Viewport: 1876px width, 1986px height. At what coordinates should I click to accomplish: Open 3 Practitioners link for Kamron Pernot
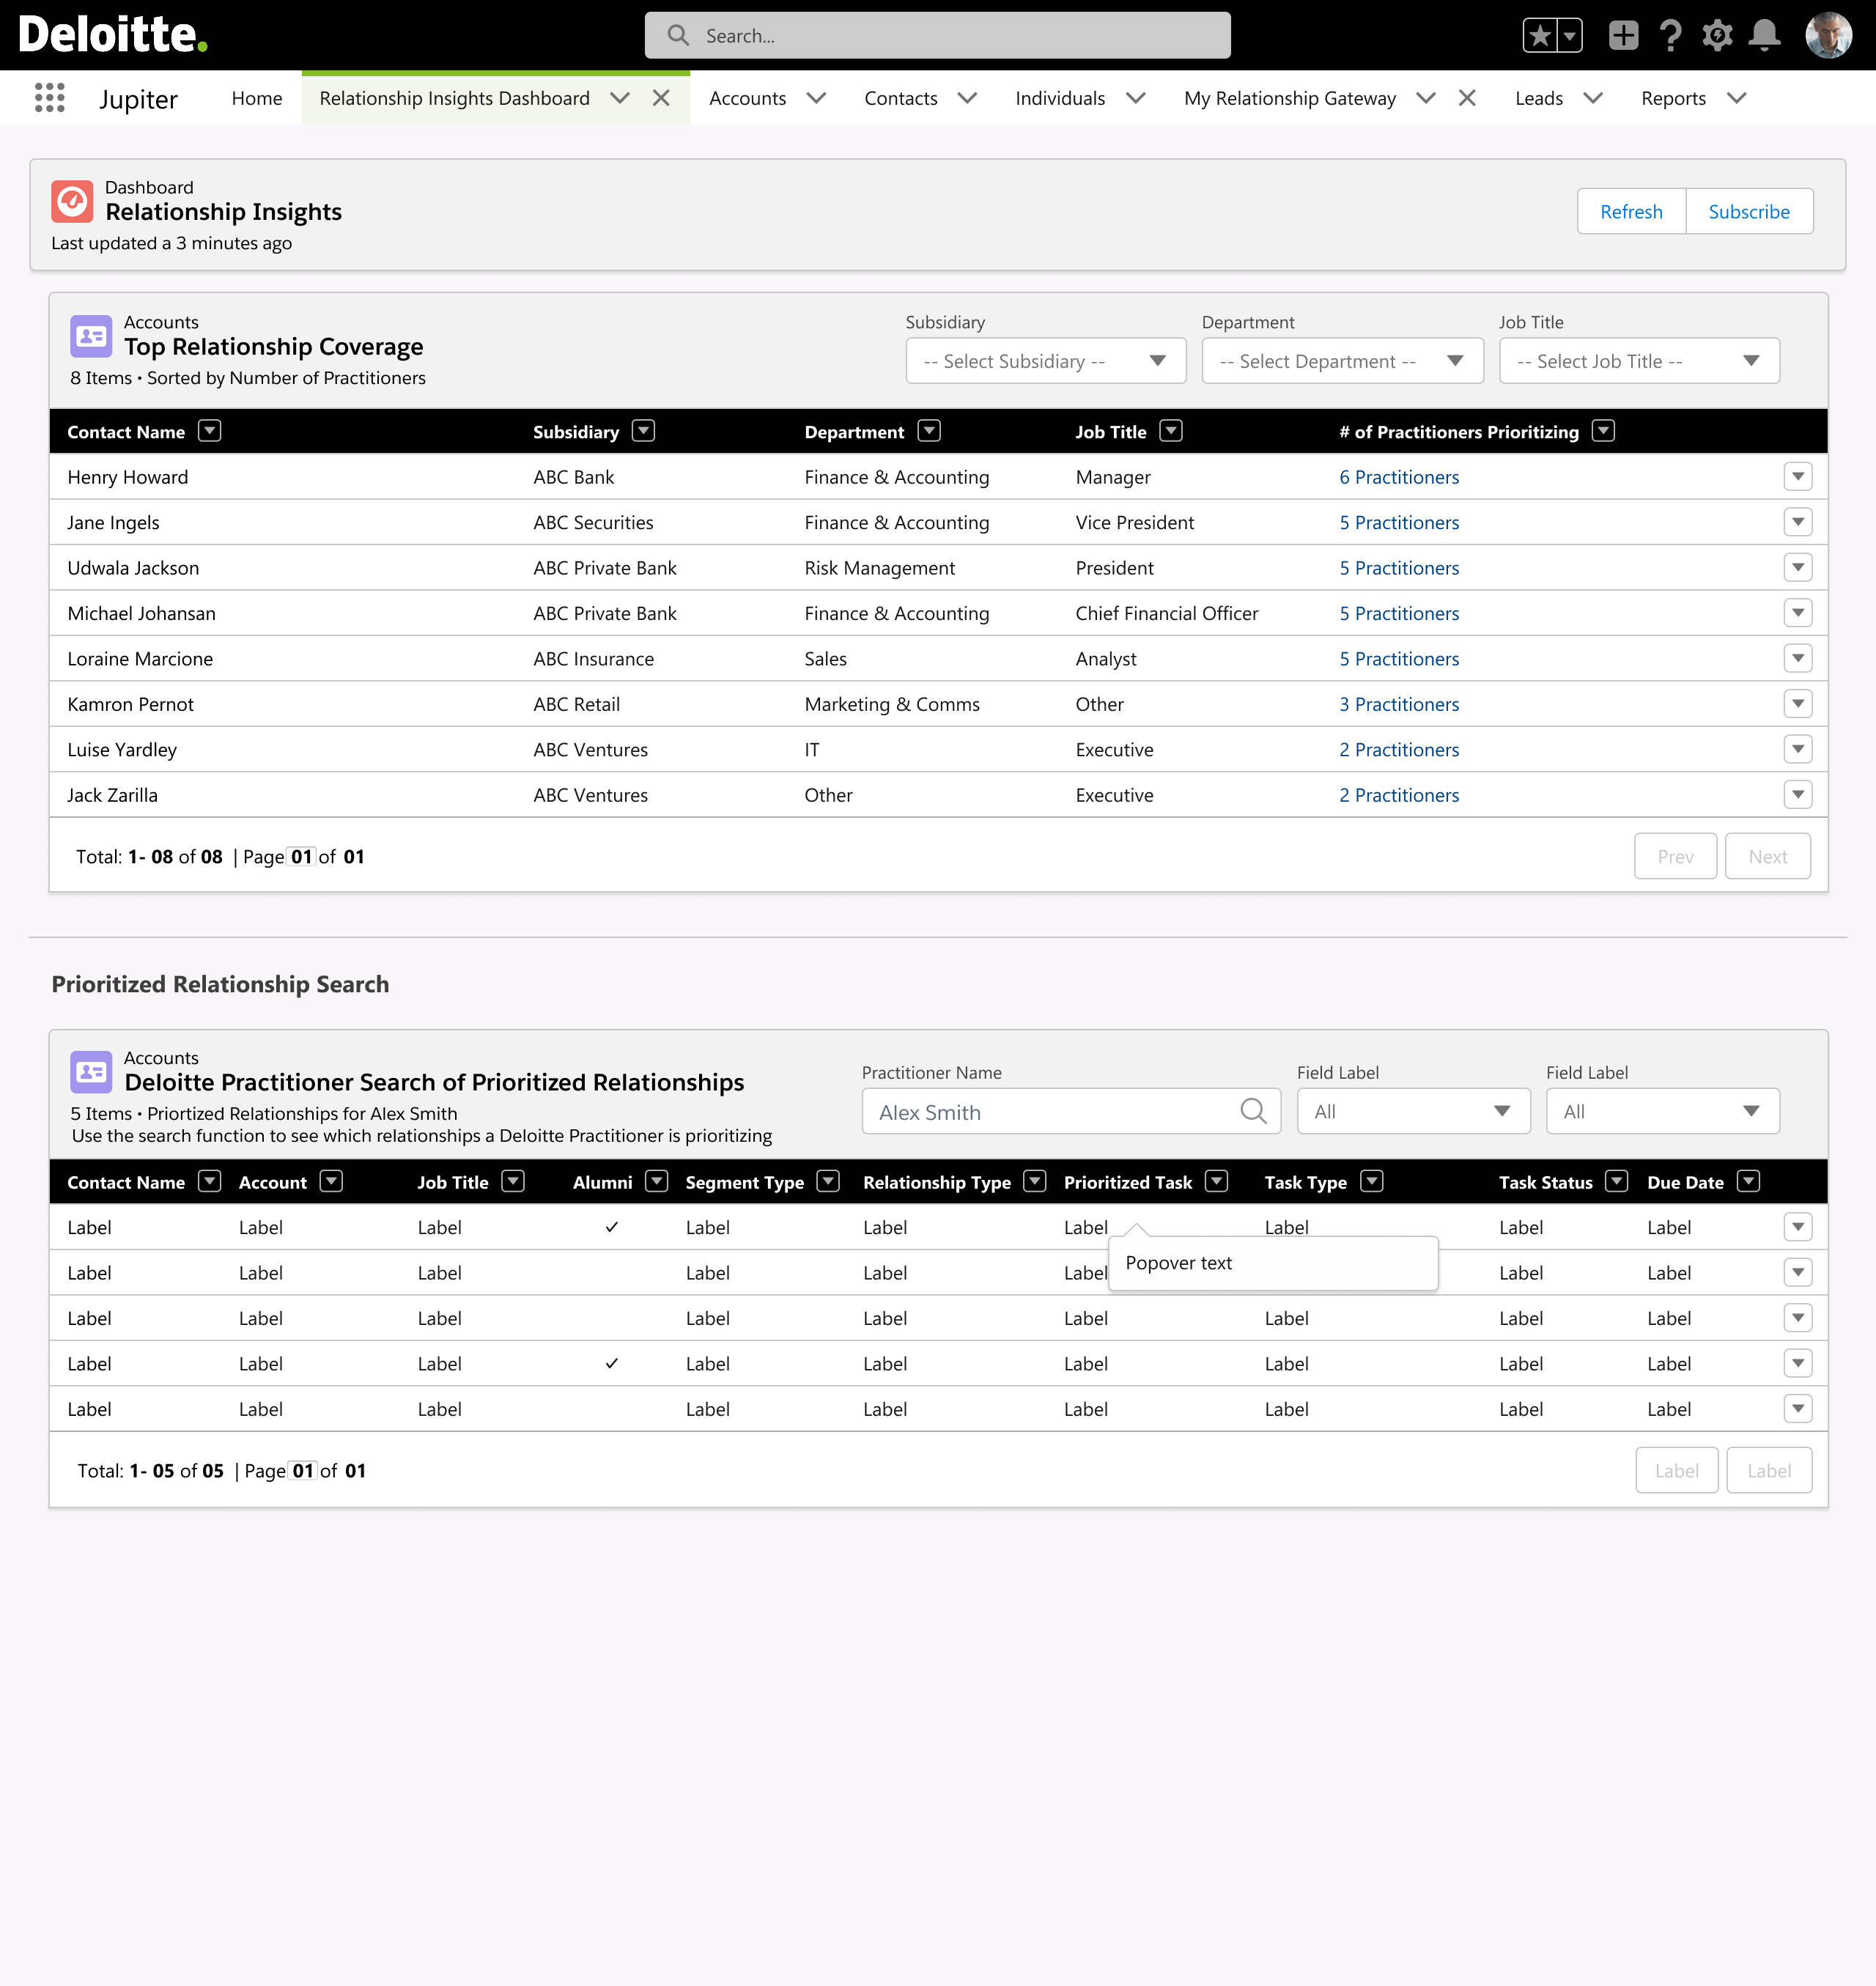(1399, 704)
